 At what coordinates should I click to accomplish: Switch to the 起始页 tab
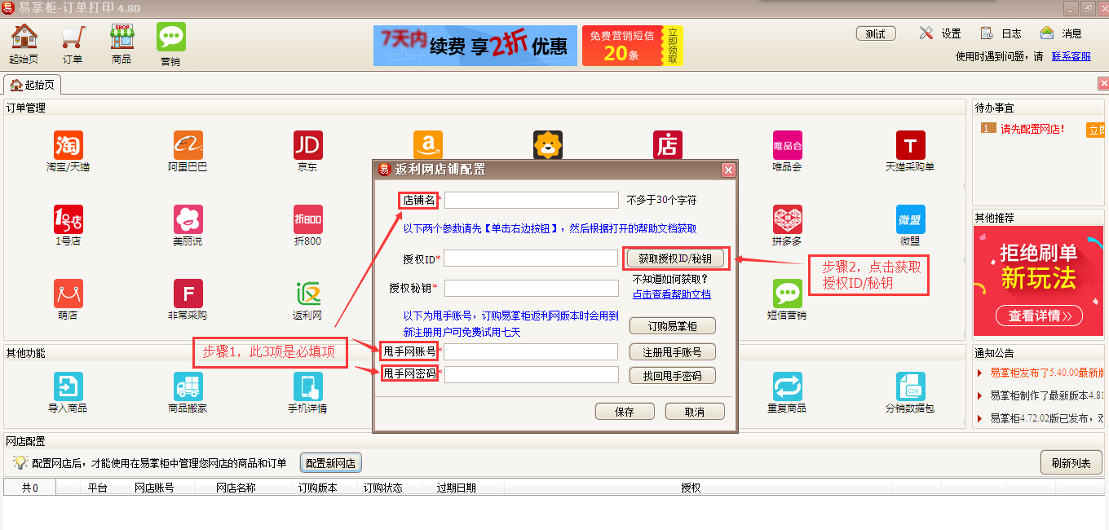pos(33,84)
